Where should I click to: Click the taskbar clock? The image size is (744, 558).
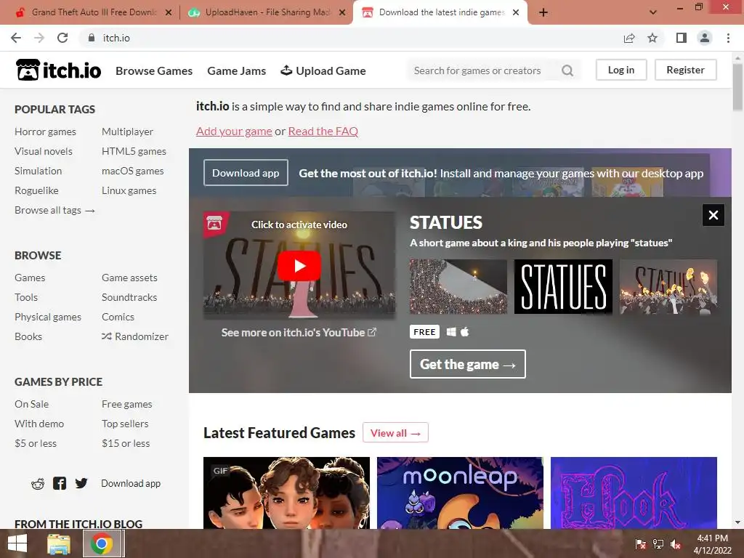[x=712, y=544]
